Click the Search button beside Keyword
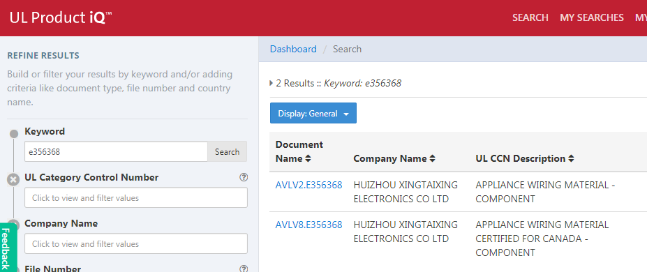 pos(227,151)
